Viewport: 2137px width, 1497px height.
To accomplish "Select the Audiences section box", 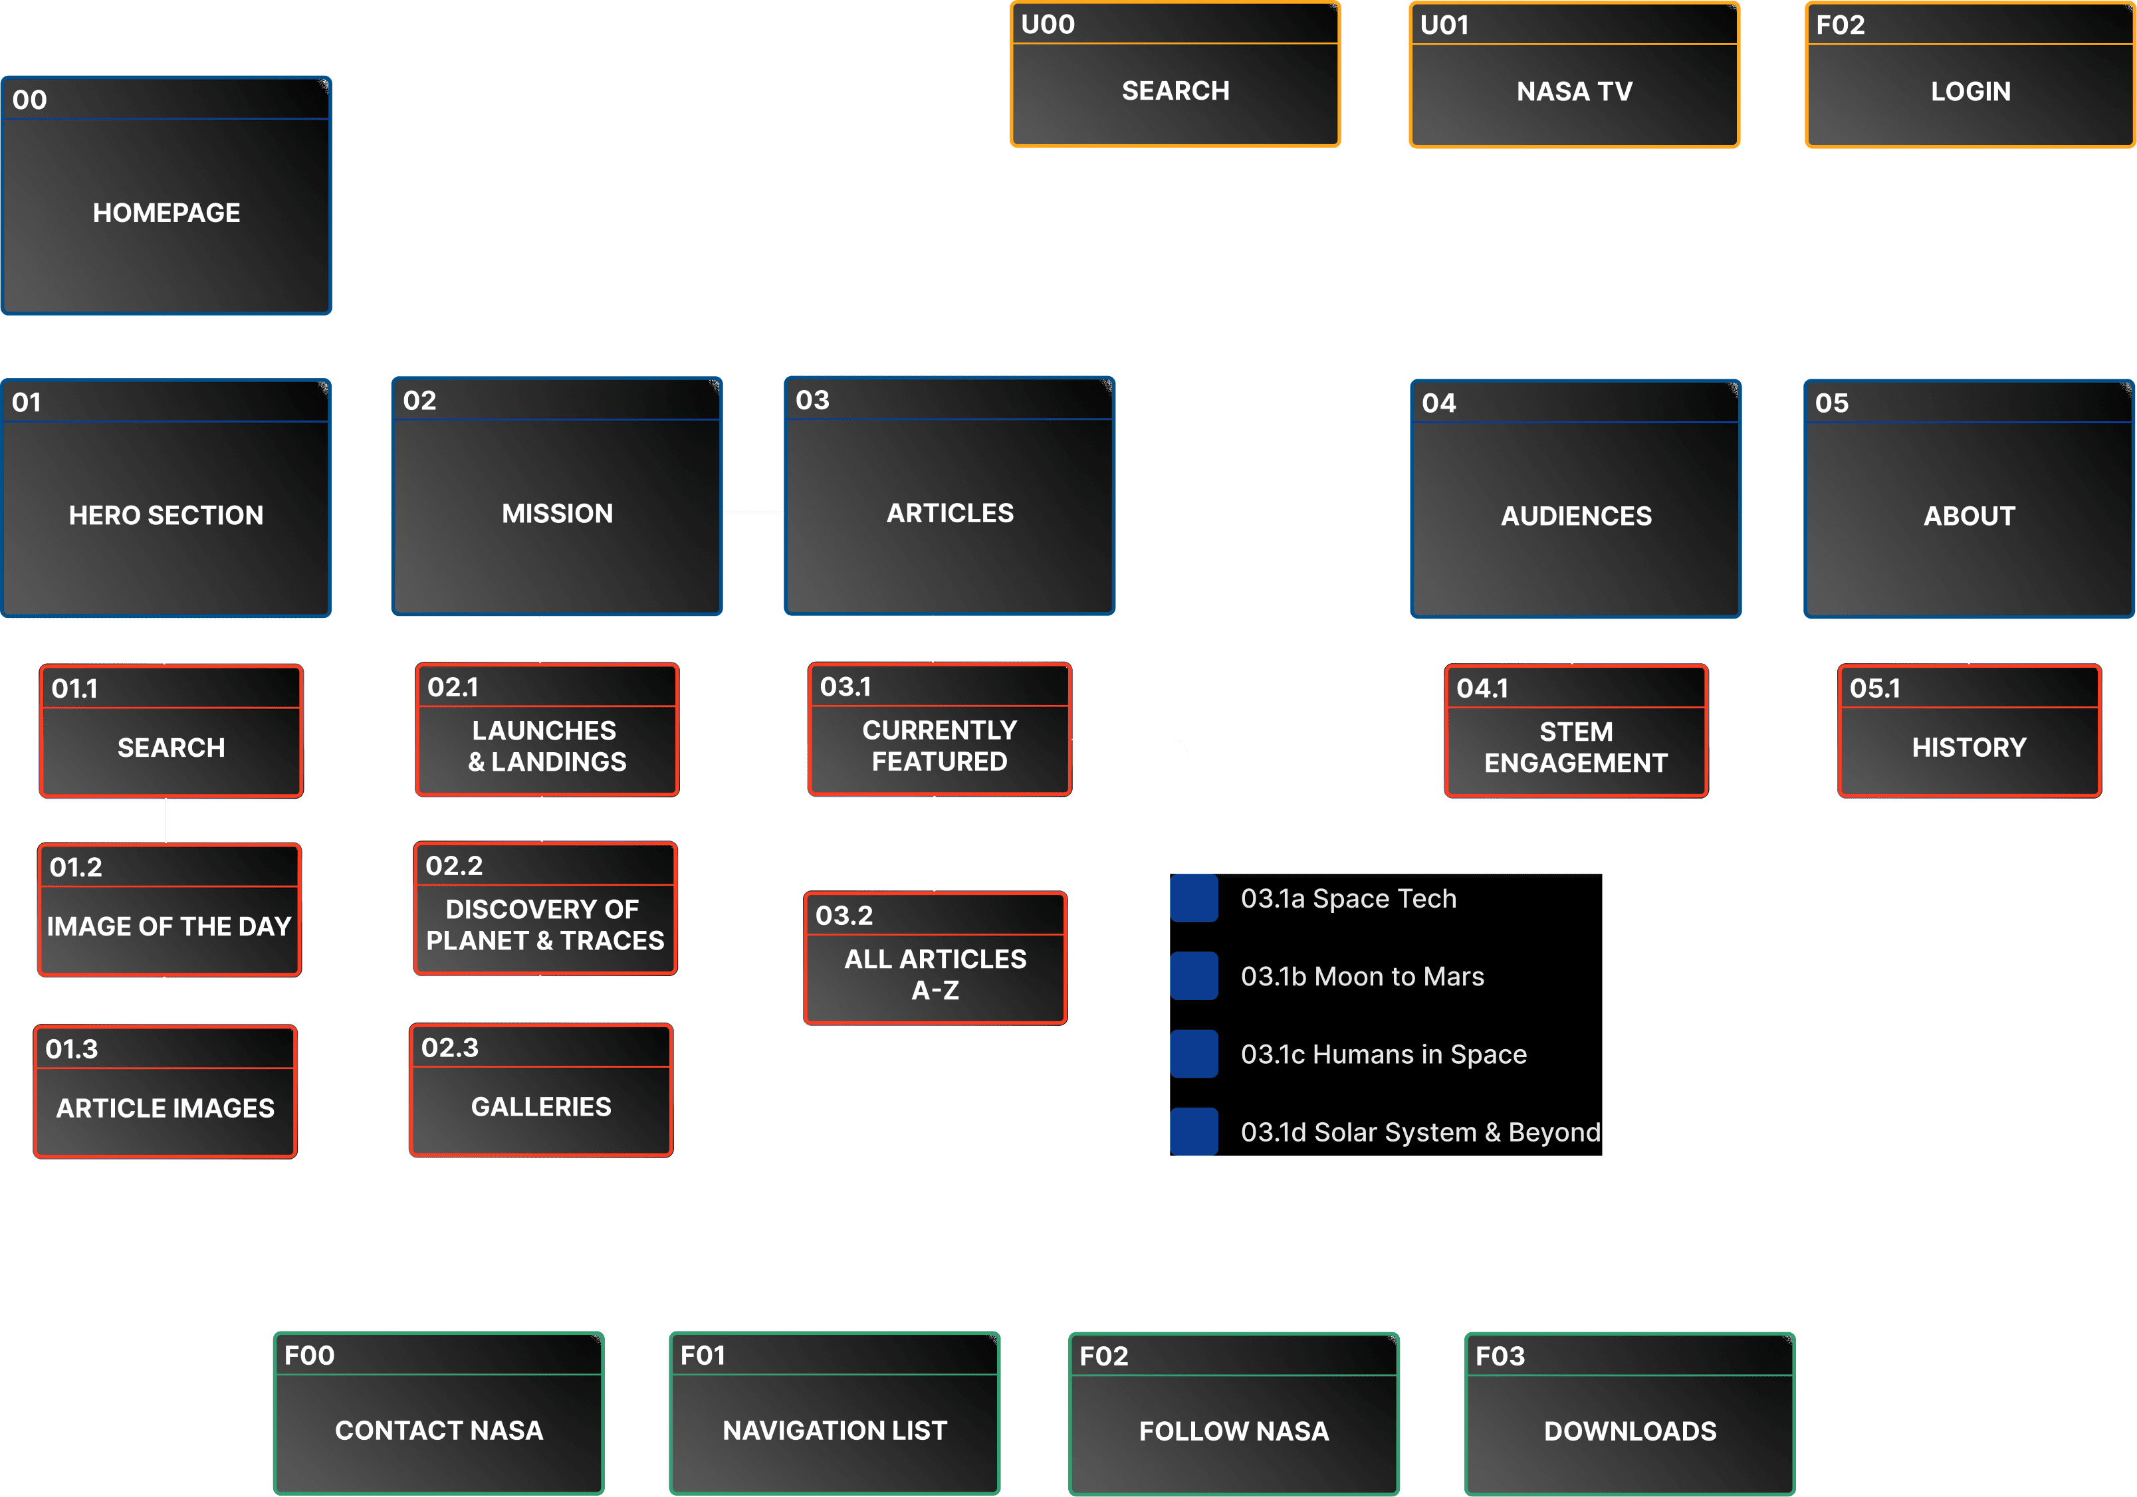I will tap(1576, 514).
